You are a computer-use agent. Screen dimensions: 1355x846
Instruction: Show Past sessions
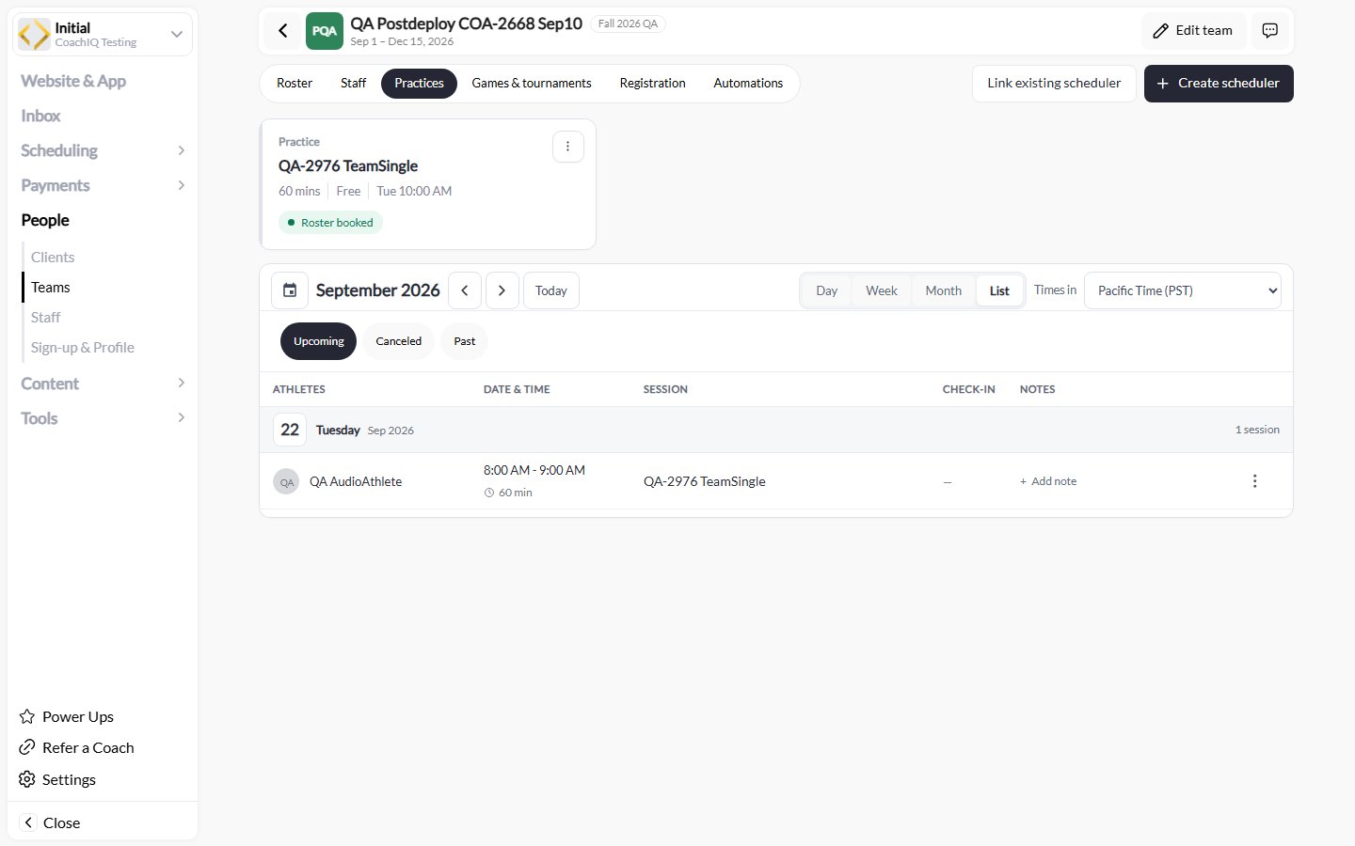click(x=465, y=341)
